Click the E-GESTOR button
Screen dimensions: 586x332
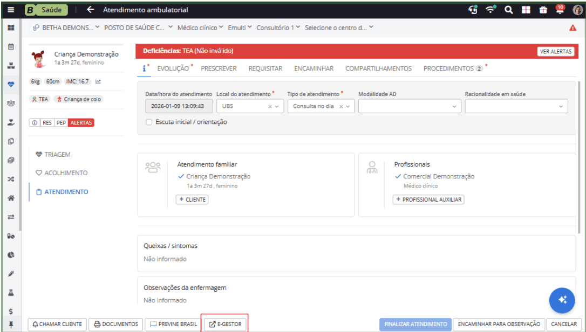225,324
